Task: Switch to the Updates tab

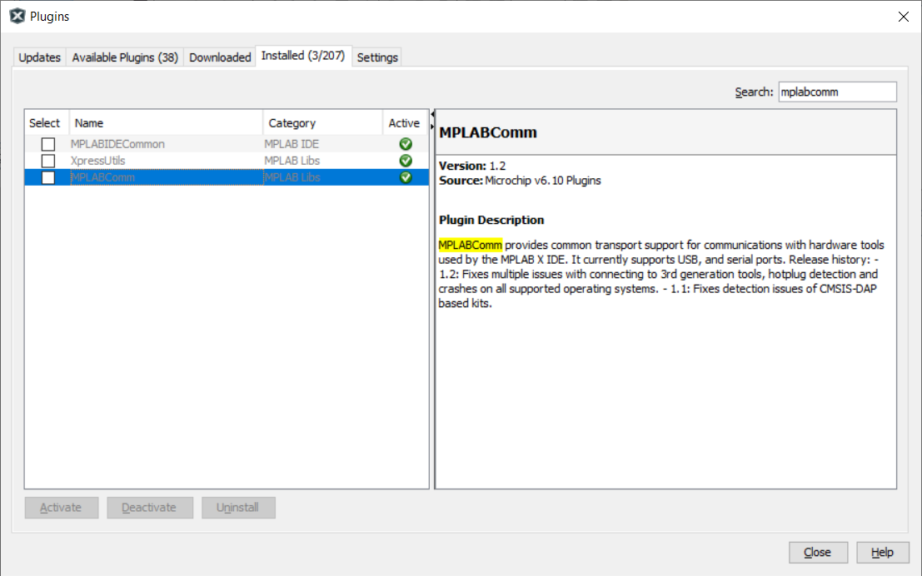Action: [x=40, y=57]
